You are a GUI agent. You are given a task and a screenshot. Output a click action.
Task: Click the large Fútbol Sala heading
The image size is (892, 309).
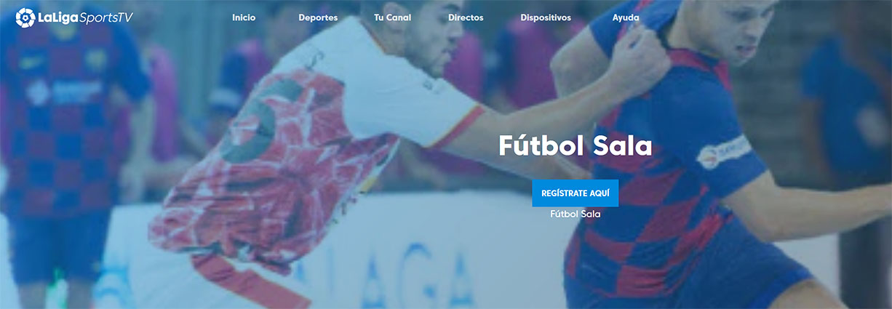[x=575, y=146]
